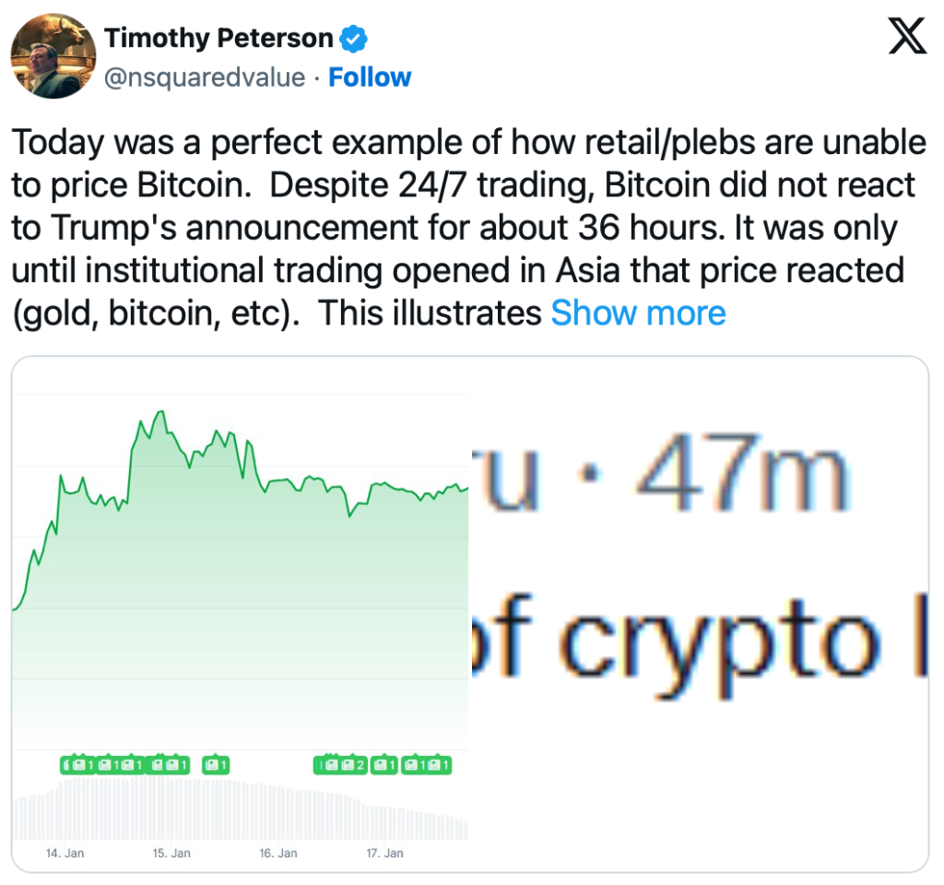Open the news marker above 17. Jan
Viewport: 944px width, 885px height.
coord(384,764)
